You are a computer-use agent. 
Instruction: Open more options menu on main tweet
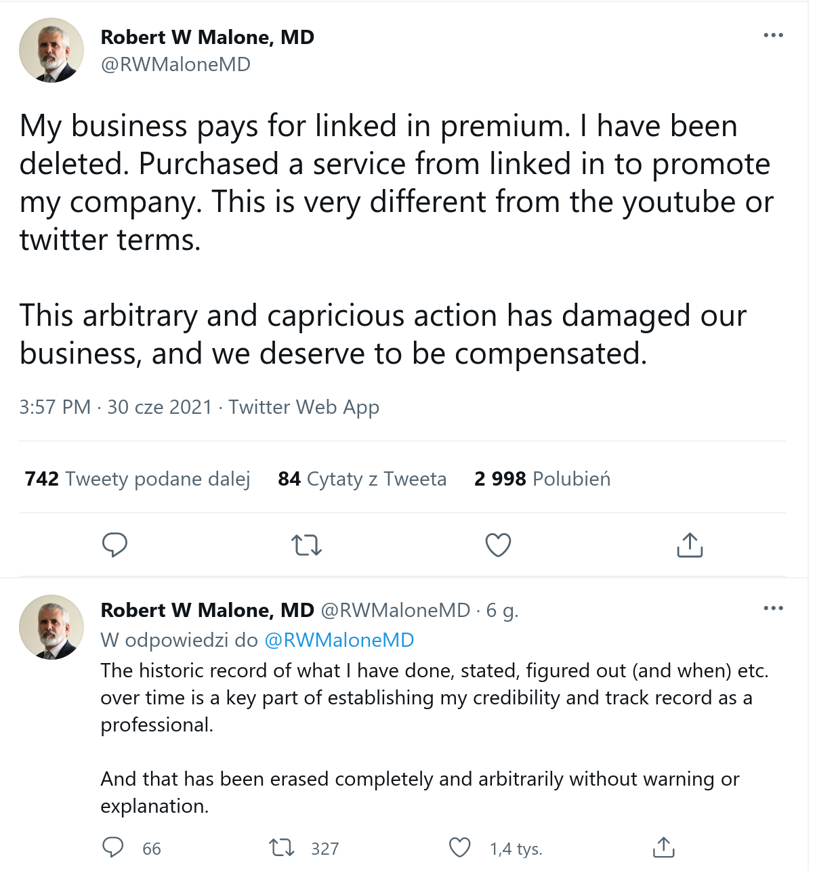773,35
